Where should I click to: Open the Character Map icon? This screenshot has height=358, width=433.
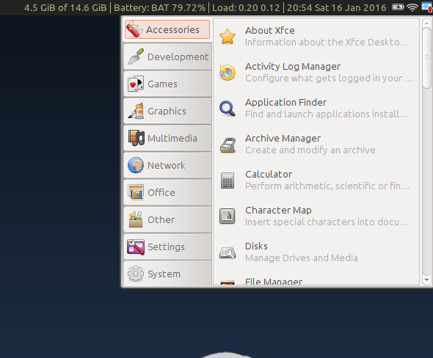(x=228, y=216)
